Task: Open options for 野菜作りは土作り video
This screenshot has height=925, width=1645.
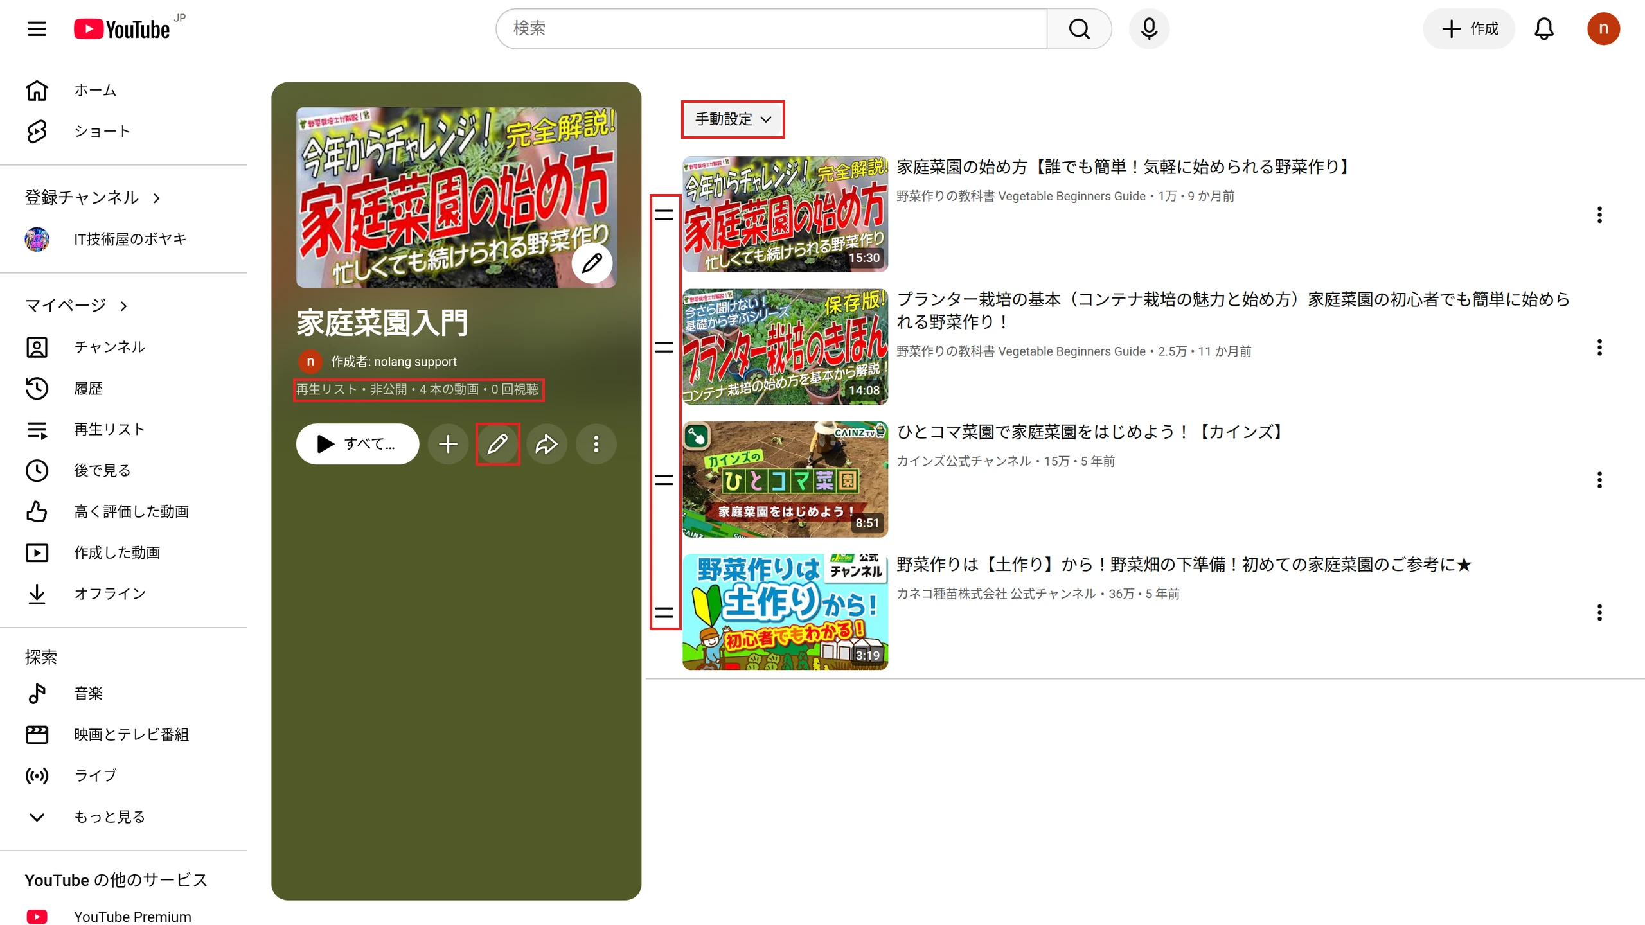Action: pyautogui.click(x=1599, y=613)
